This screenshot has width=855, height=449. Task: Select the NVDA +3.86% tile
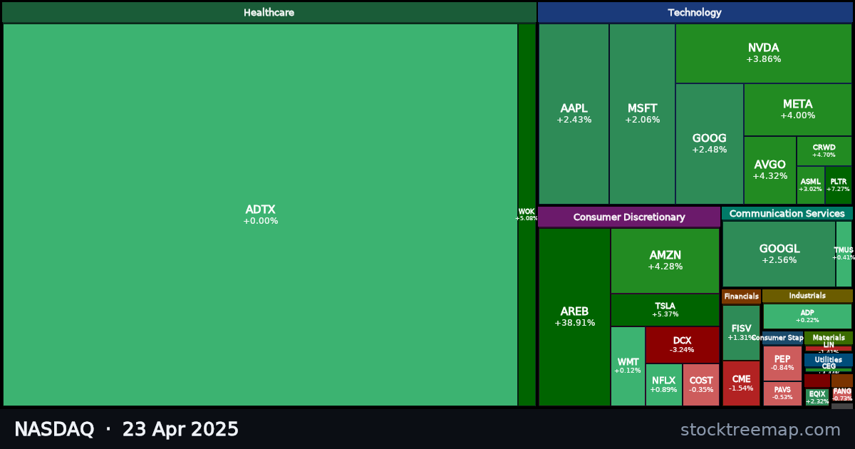[x=764, y=53]
